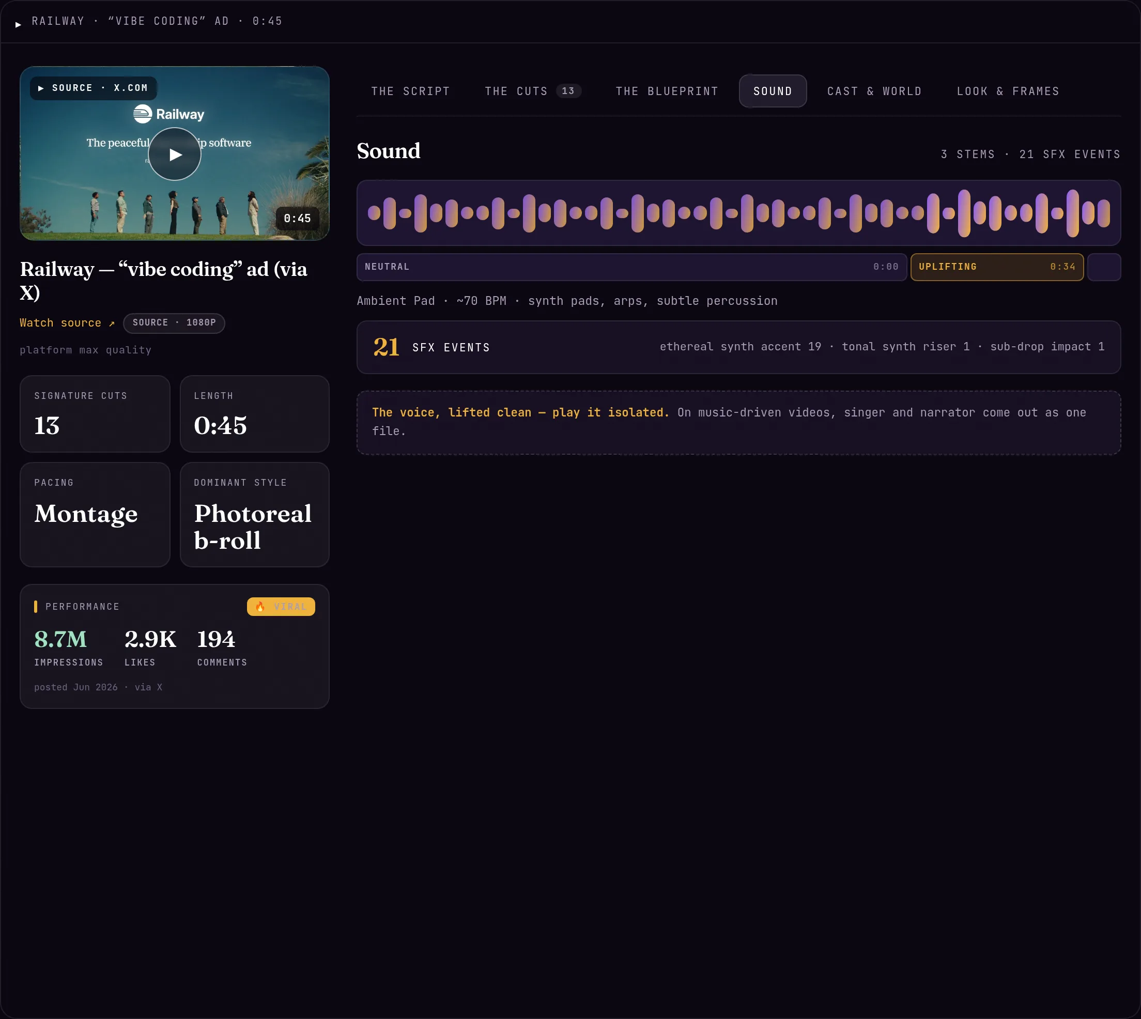Click the Railway logo in the video thumbnail

(x=168, y=114)
